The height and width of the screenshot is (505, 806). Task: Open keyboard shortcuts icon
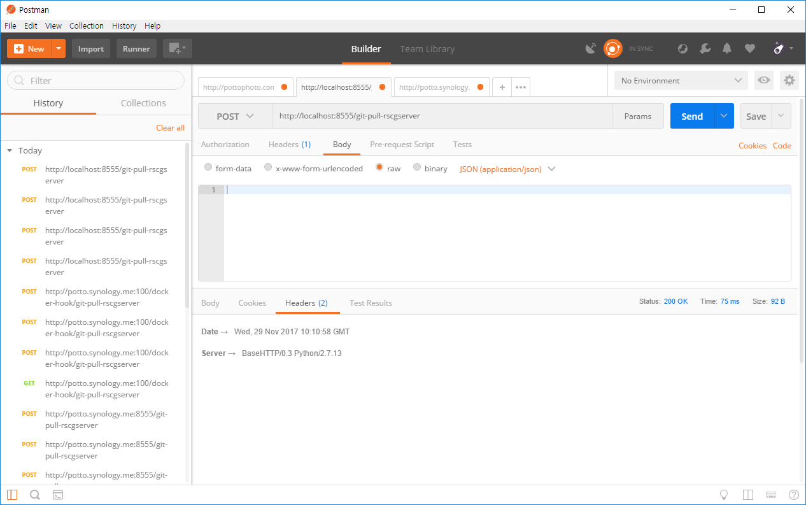(x=771, y=495)
